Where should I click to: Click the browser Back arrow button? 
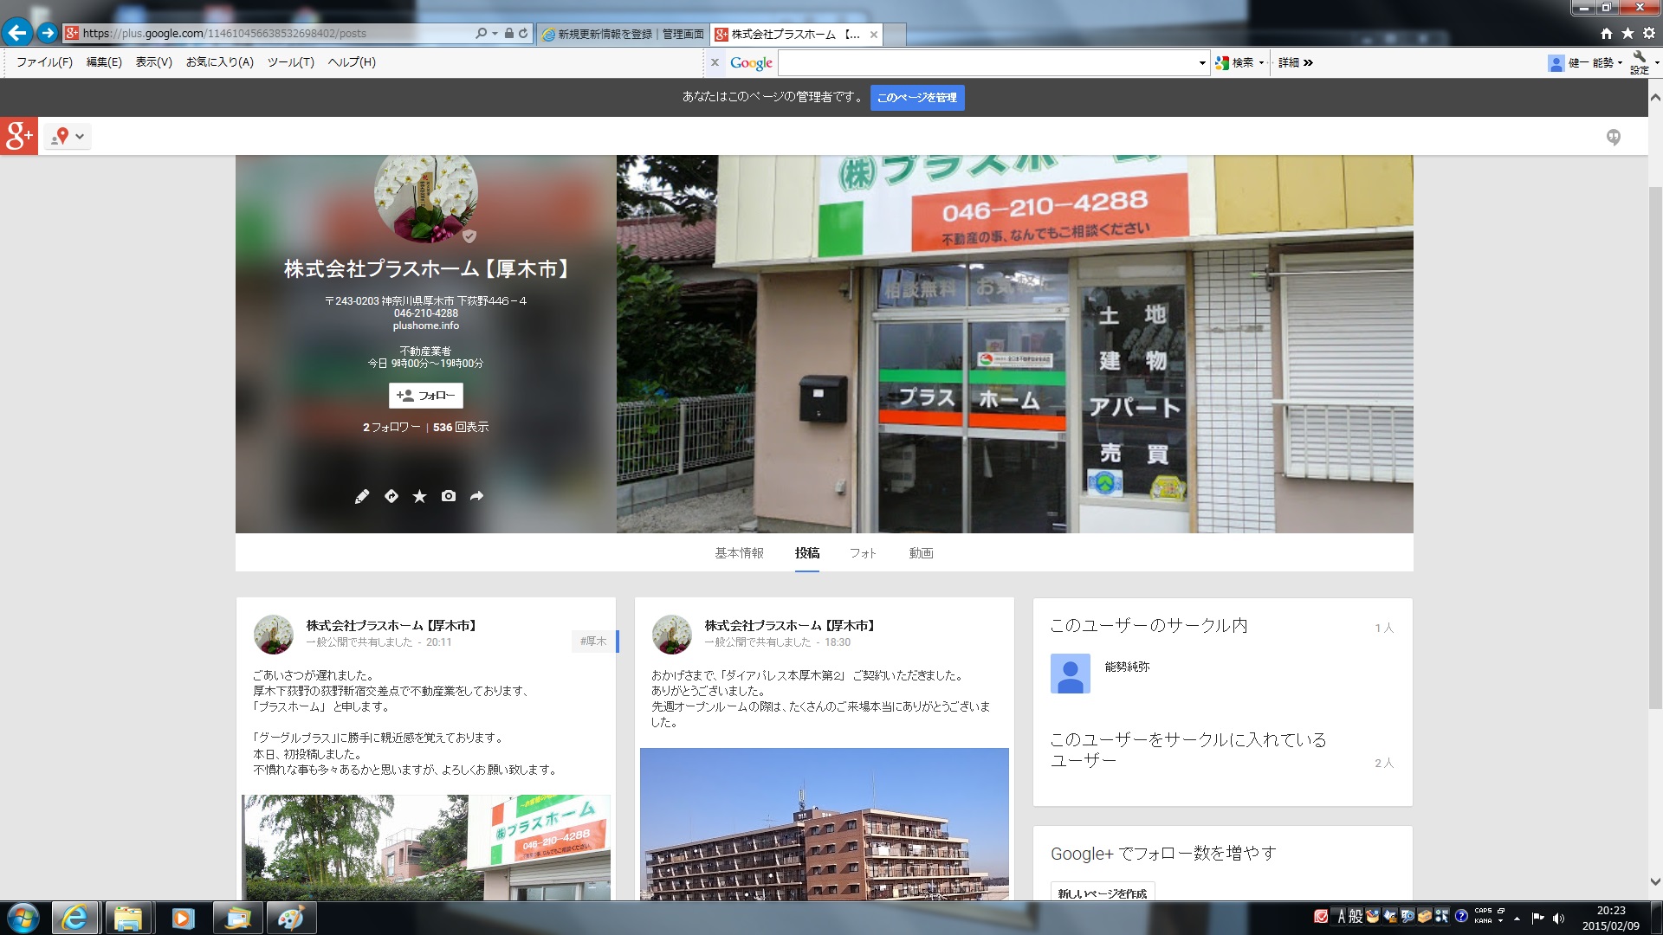(16, 33)
